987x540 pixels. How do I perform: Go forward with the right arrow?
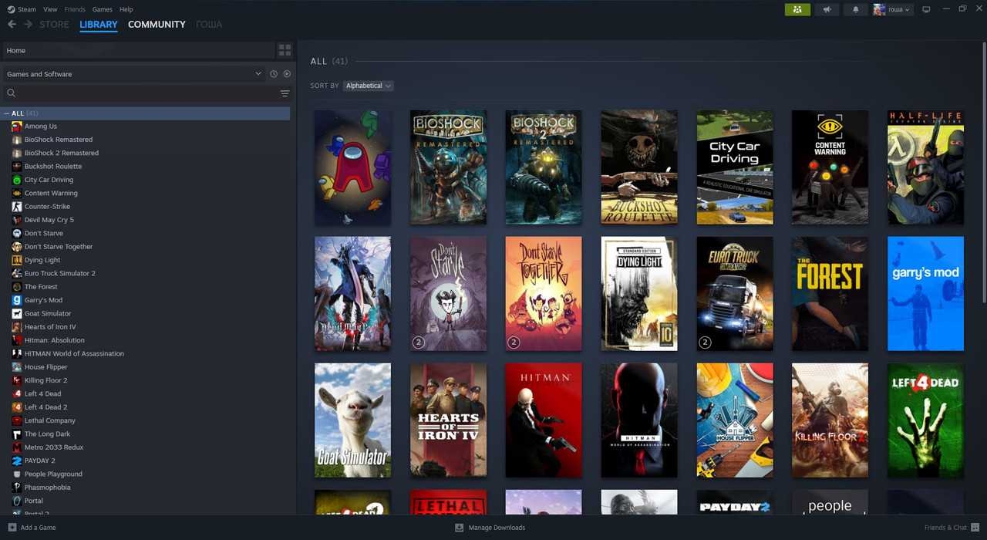[29, 25]
